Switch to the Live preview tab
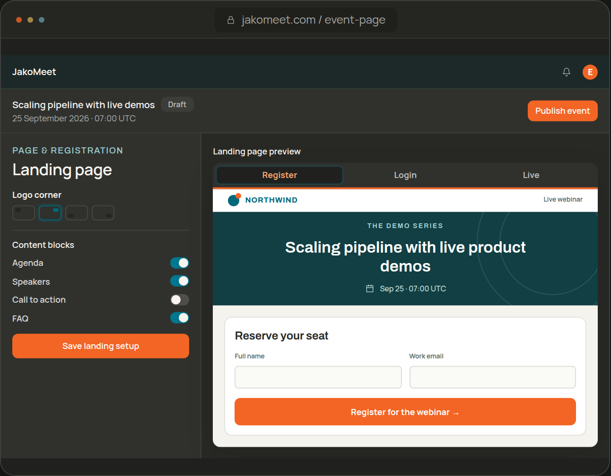The height and width of the screenshot is (476, 611). (531, 175)
